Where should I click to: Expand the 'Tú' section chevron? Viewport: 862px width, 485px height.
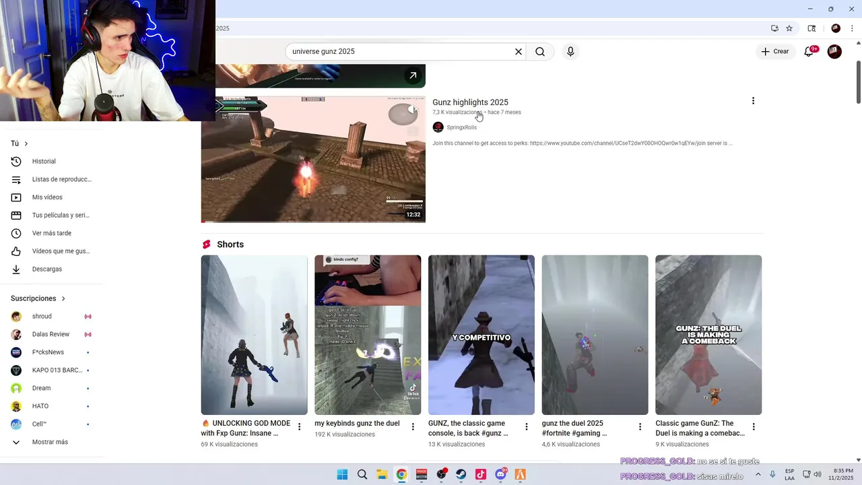pos(26,143)
